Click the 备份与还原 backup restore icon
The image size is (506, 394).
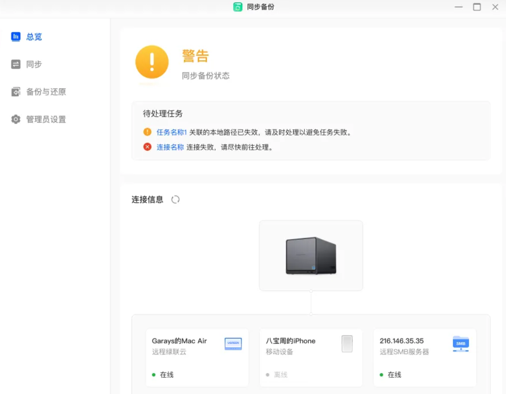pos(15,92)
